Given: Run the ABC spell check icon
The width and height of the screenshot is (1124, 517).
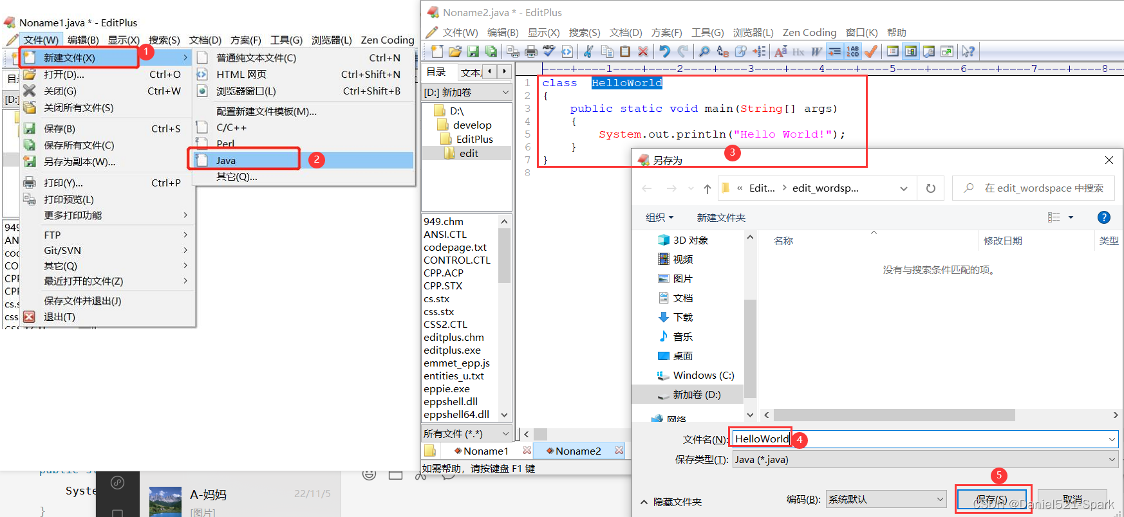Looking at the screenshot, I should tap(549, 51).
